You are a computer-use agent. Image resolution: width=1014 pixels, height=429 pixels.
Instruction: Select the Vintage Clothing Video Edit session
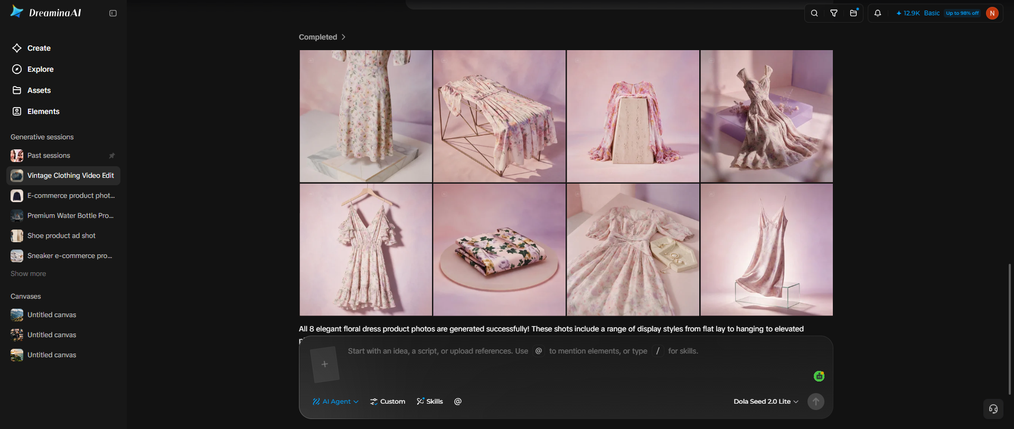[x=63, y=176]
